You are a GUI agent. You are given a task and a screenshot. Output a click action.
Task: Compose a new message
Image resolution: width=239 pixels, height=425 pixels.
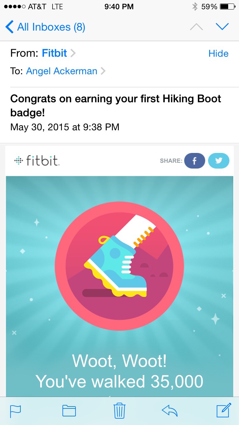point(224,410)
